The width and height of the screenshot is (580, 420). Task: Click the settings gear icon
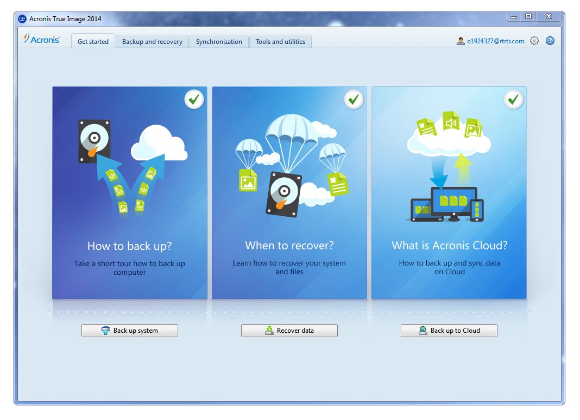click(534, 41)
